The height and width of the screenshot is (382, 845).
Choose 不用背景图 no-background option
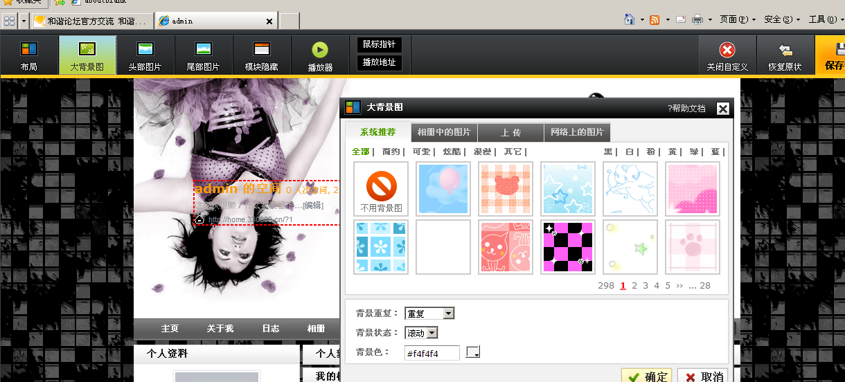381,189
